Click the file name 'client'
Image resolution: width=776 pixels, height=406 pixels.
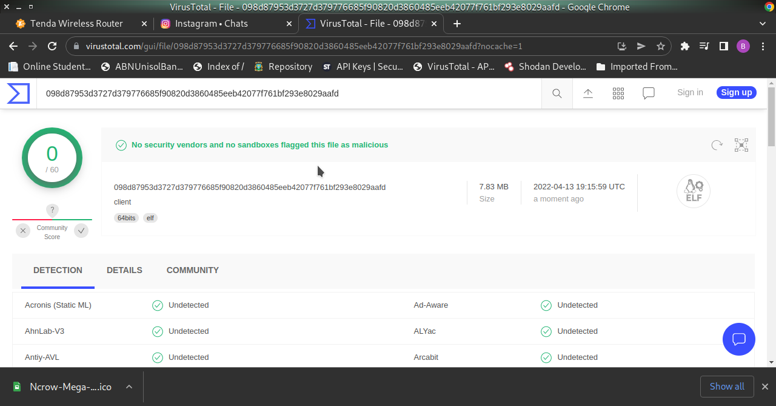(x=122, y=202)
